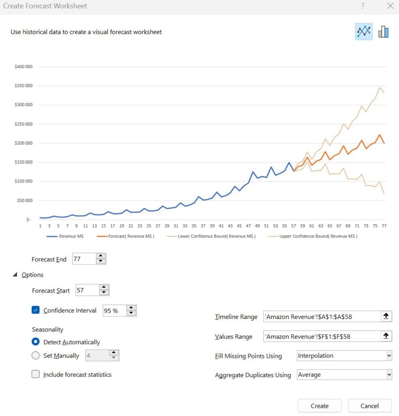Screen dimensions: 399x416
Task: Switch to the column chart forecast view
Action: [x=383, y=31]
